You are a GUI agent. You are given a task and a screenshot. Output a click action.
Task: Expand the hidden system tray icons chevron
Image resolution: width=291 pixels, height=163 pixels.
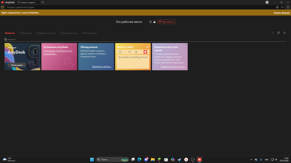251,160
